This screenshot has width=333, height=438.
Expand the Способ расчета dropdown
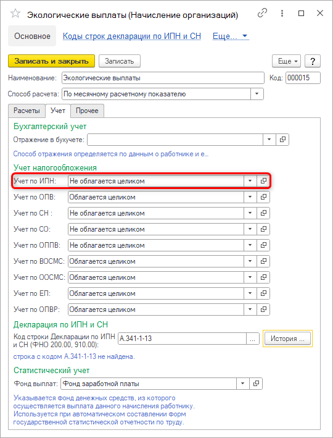point(257,94)
